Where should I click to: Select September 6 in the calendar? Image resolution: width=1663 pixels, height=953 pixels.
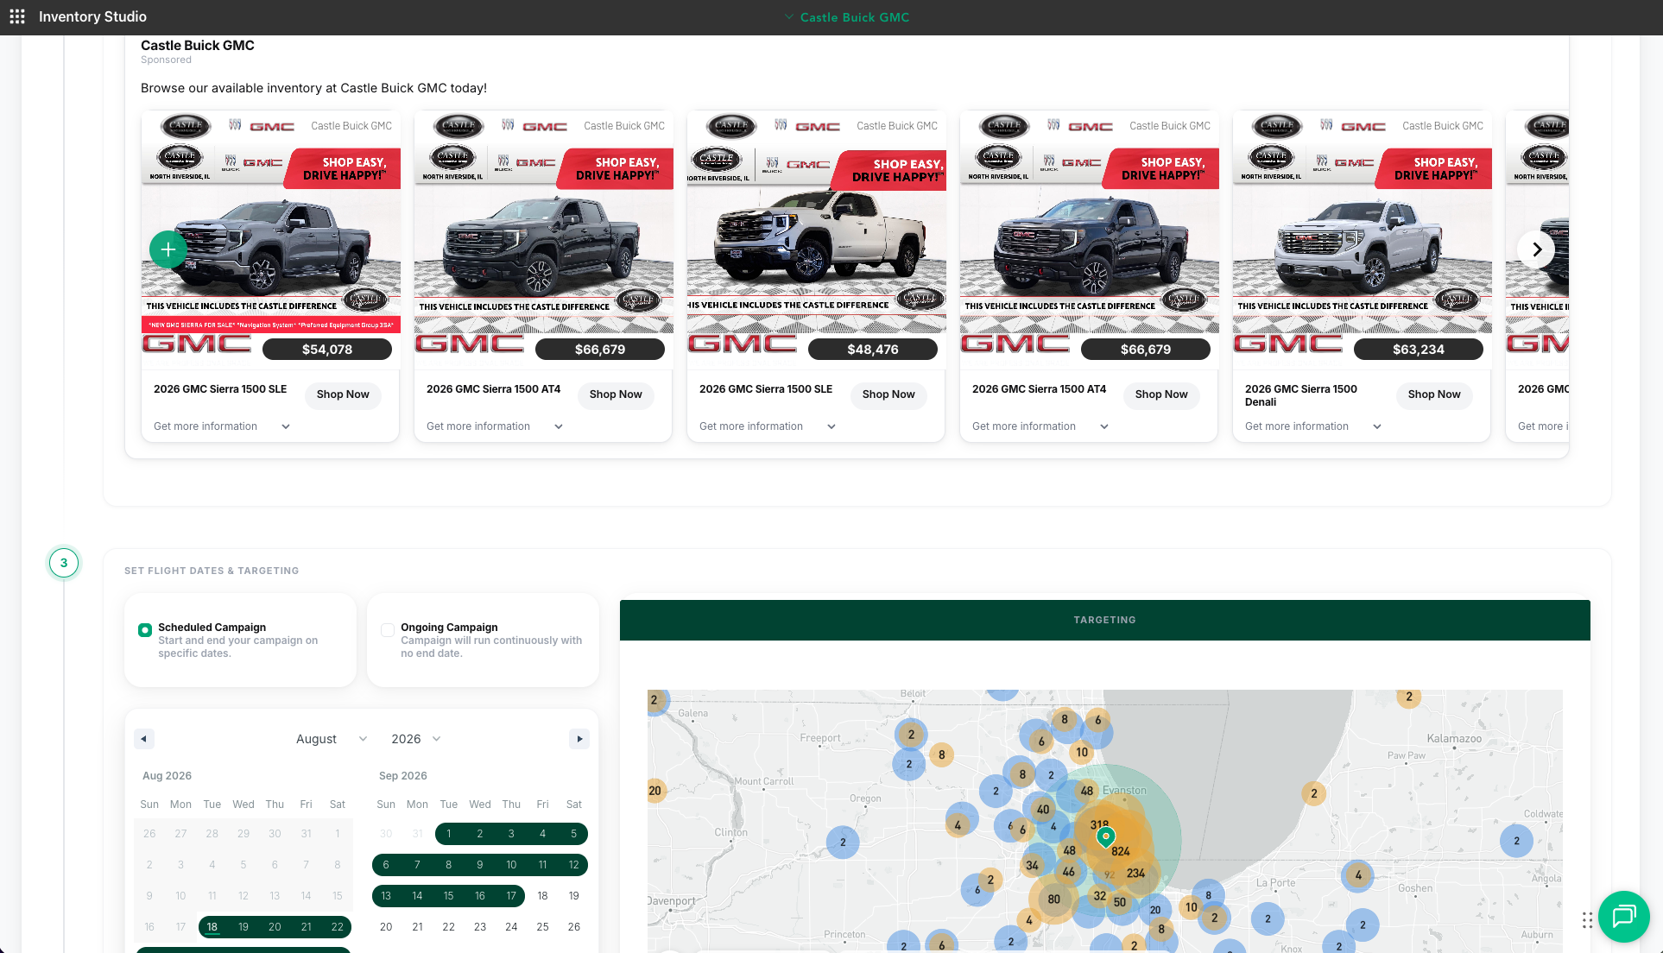pos(386,865)
